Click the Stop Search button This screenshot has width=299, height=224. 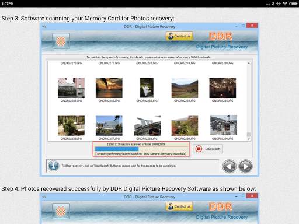point(208,149)
